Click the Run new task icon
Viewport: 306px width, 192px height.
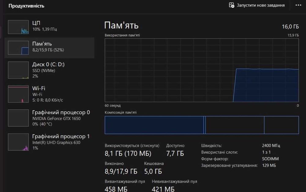[231, 5]
